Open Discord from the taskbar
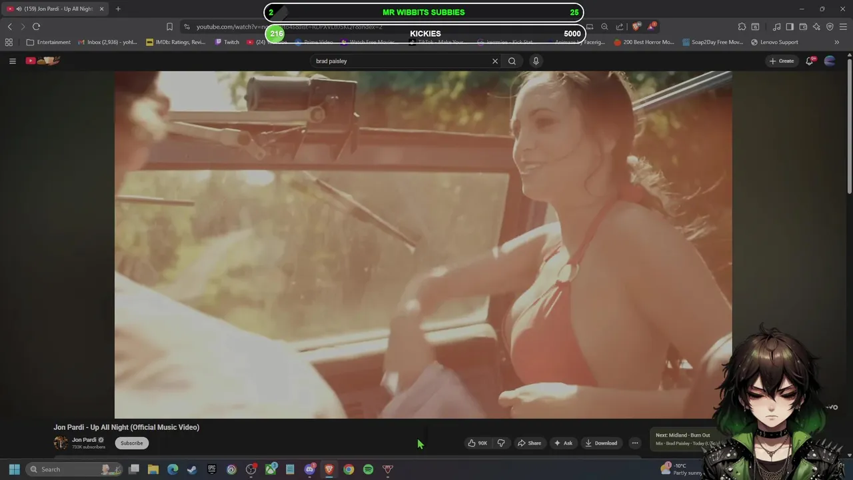Viewport: 853px width, 480px height. pyautogui.click(x=309, y=469)
